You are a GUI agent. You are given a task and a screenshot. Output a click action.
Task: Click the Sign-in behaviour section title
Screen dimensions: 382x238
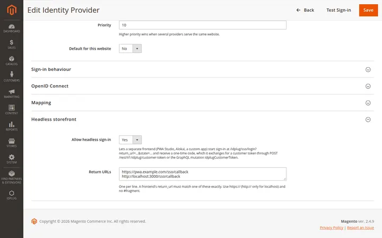pyautogui.click(x=51, y=69)
